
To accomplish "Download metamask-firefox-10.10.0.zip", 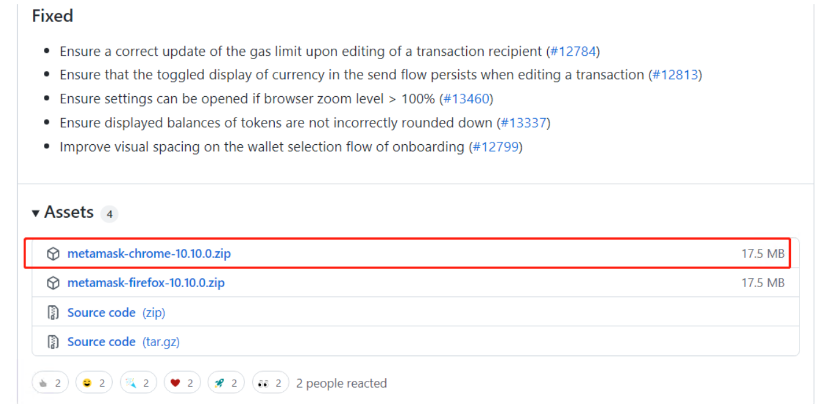I will [x=146, y=283].
